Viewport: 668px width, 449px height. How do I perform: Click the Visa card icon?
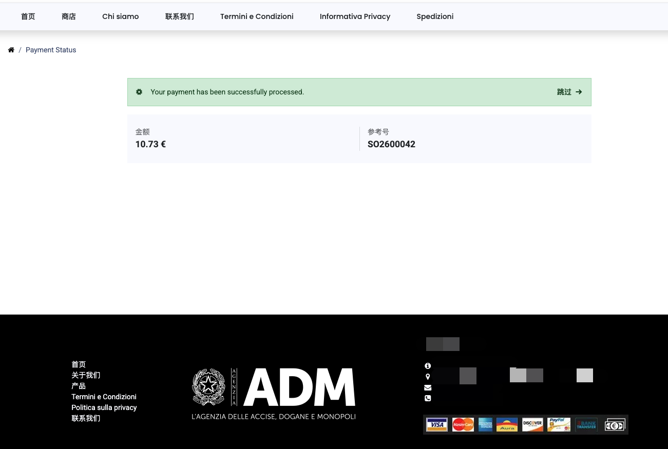click(x=437, y=425)
